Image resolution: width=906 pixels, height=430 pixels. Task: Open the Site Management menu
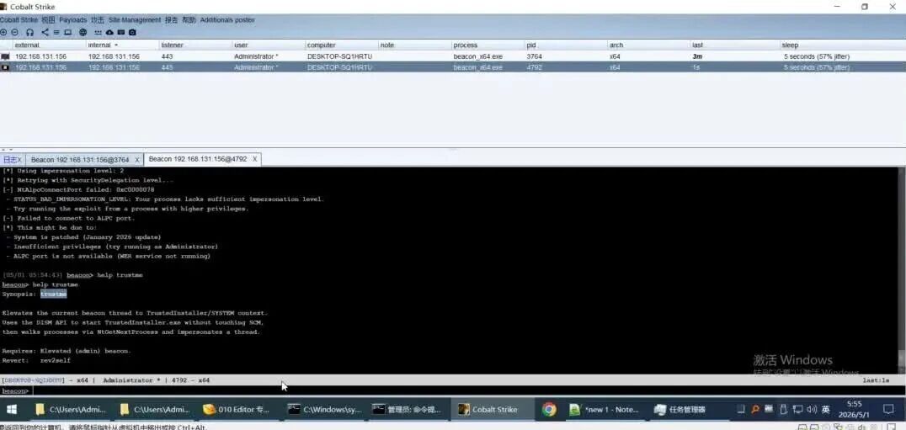(135, 19)
